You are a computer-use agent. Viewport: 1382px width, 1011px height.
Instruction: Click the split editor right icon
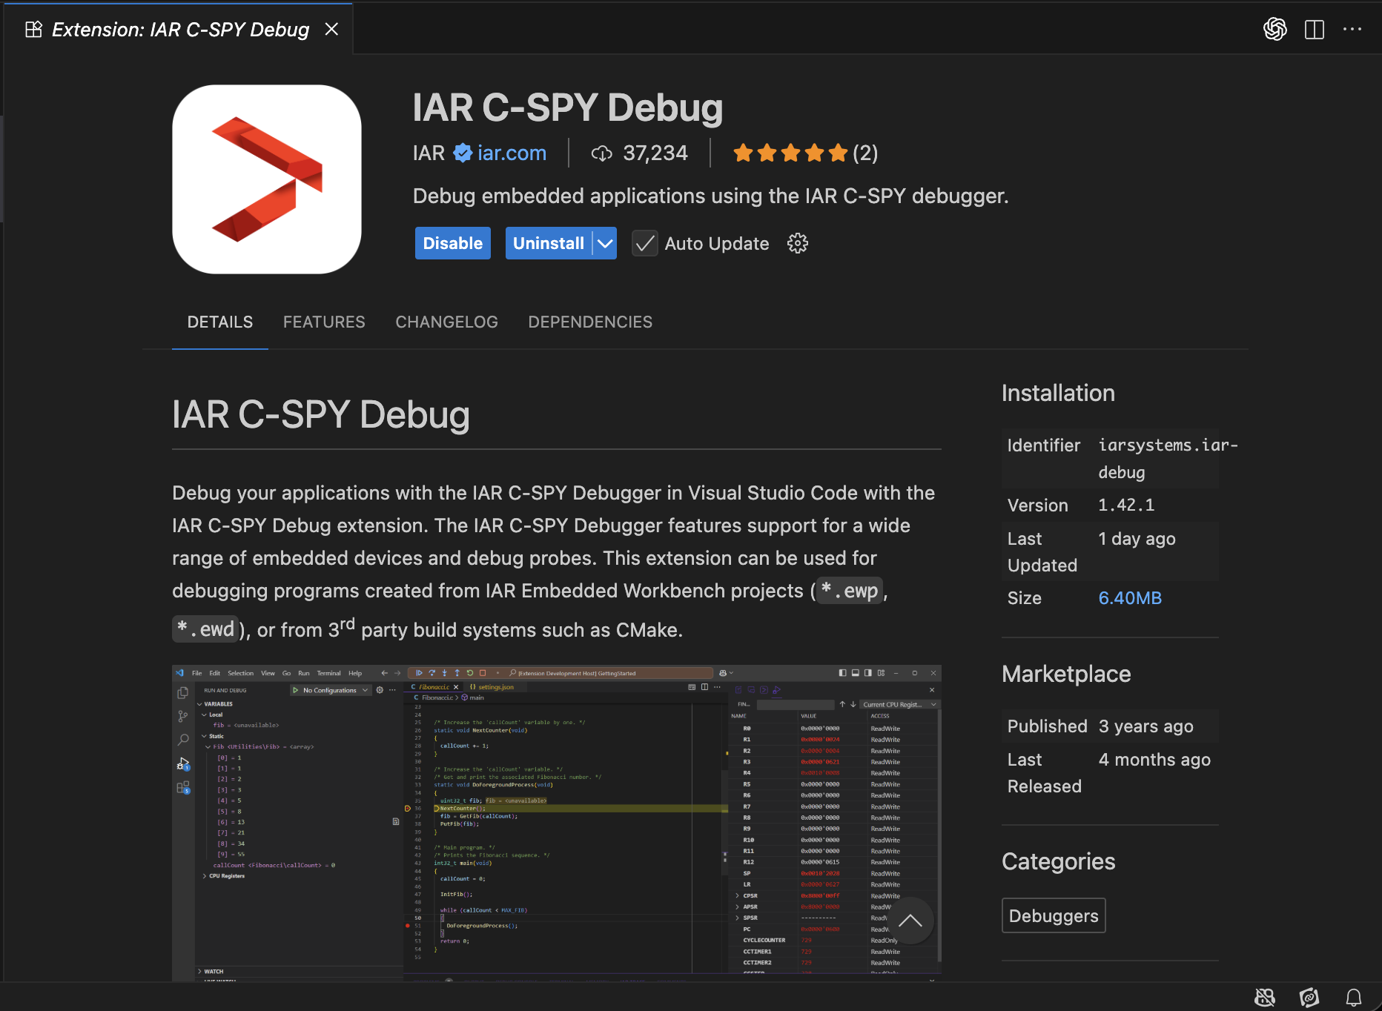[x=1314, y=29]
